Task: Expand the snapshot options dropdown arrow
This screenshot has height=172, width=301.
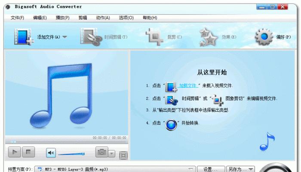Action: pos(111,154)
